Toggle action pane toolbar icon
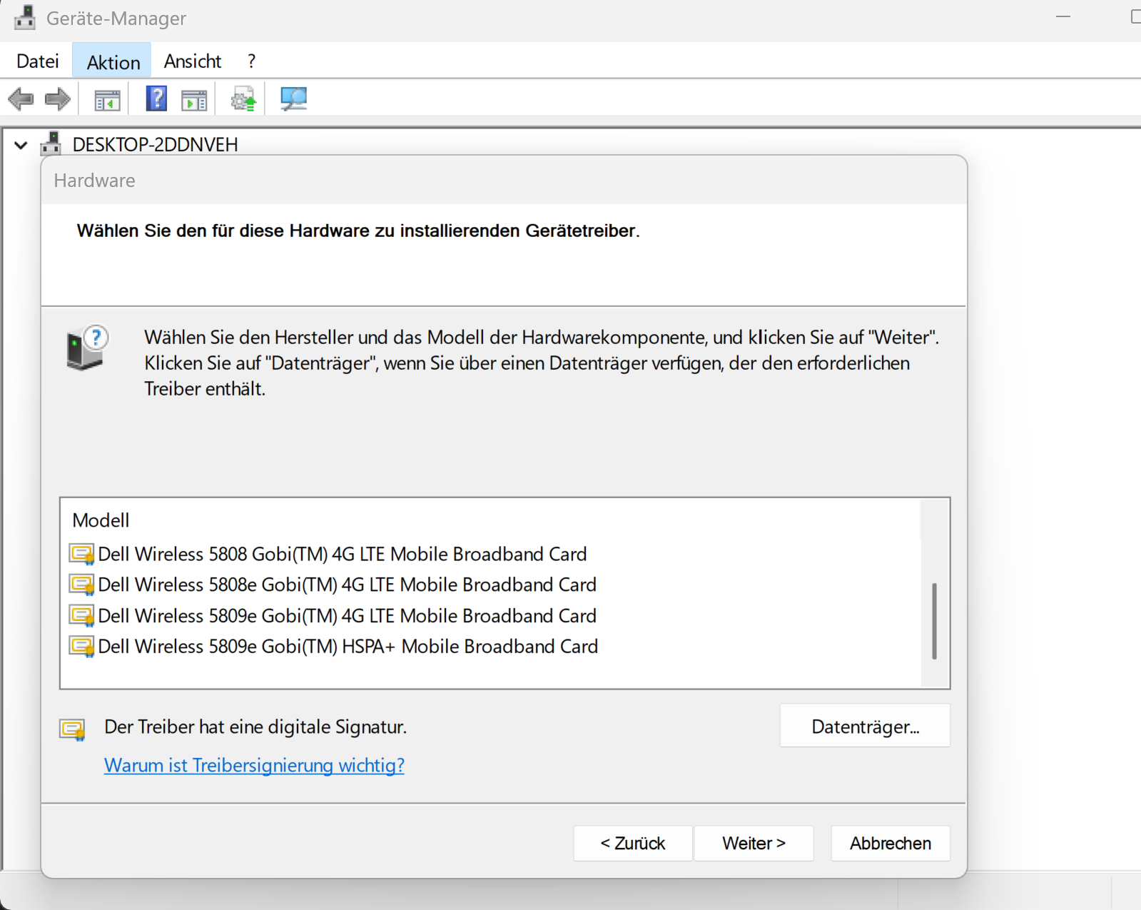Image resolution: width=1141 pixels, height=910 pixels. click(194, 100)
